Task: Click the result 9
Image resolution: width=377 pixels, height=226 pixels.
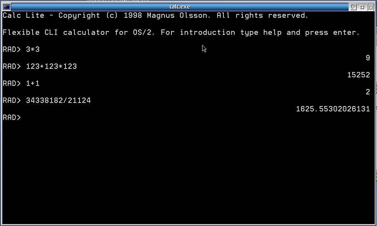Action: coord(368,58)
